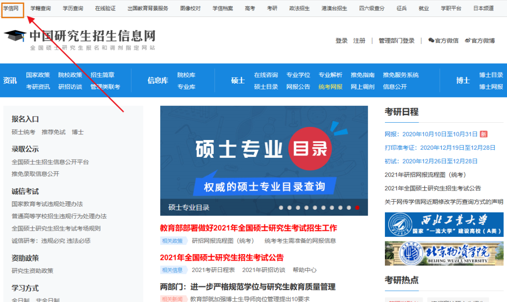Image resolution: width=507 pixels, height=302 pixels.
Task: Click the 注册 link
Action: click(x=359, y=41)
